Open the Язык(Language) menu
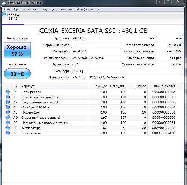The height and width of the screenshot is (185, 187). pyautogui.click(x=88, y=9)
